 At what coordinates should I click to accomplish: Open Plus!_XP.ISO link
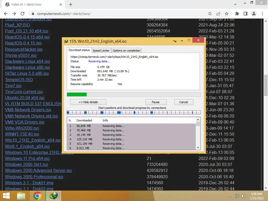[x=18, y=25]
